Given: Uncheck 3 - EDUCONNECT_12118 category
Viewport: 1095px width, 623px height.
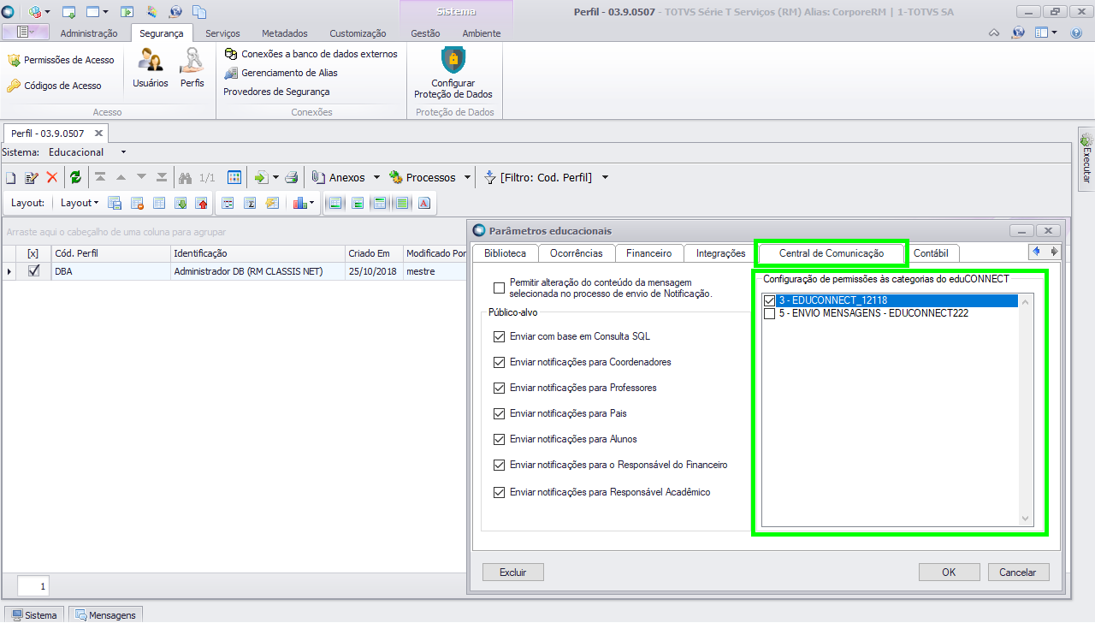Looking at the screenshot, I should click(x=770, y=301).
